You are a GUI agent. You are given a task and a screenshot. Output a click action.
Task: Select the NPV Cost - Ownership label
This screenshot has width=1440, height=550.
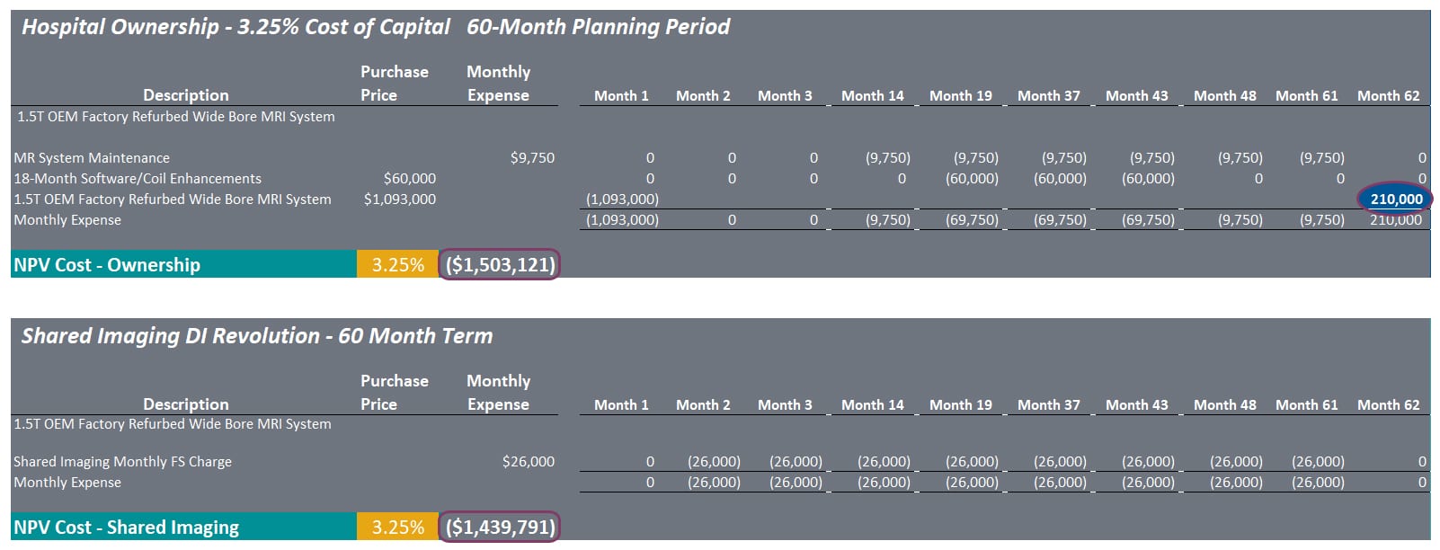click(107, 264)
